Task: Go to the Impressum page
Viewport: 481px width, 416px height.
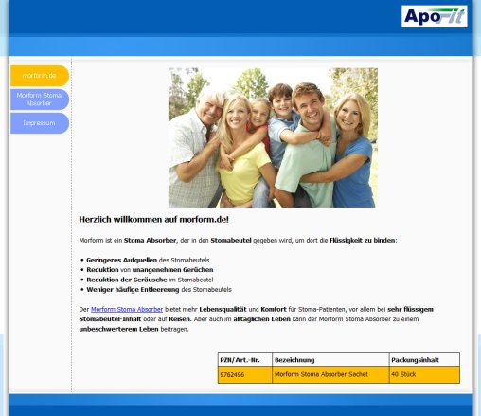Action: pyautogui.click(x=40, y=123)
